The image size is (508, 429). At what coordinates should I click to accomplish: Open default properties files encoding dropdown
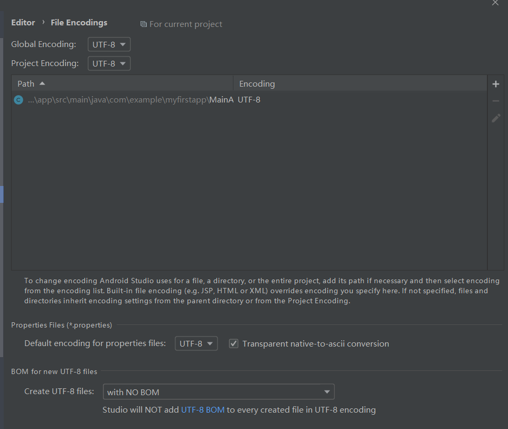[x=196, y=343]
